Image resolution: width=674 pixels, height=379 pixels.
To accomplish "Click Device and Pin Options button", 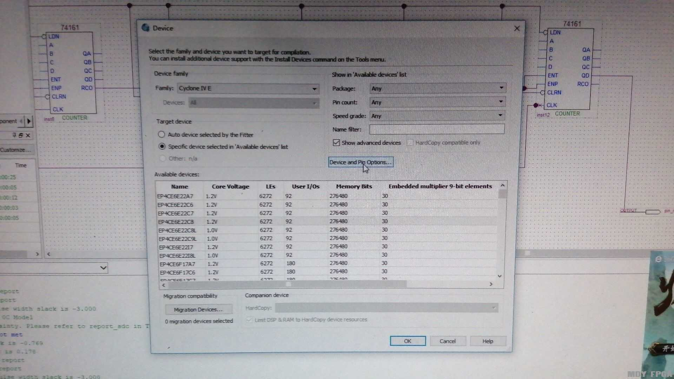I will (x=360, y=162).
